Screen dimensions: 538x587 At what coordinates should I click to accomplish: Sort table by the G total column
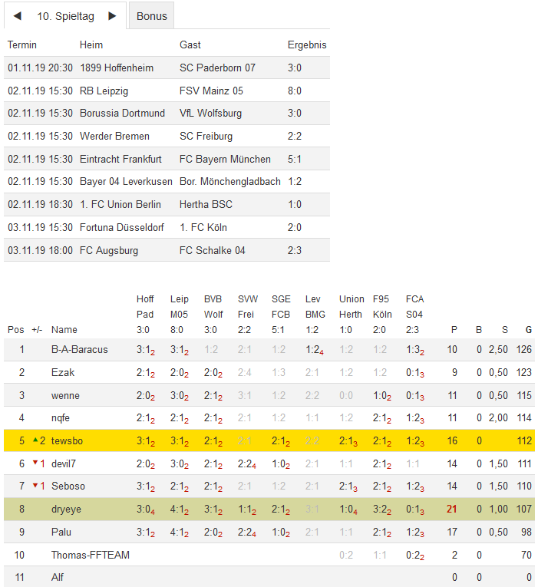click(x=528, y=330)
